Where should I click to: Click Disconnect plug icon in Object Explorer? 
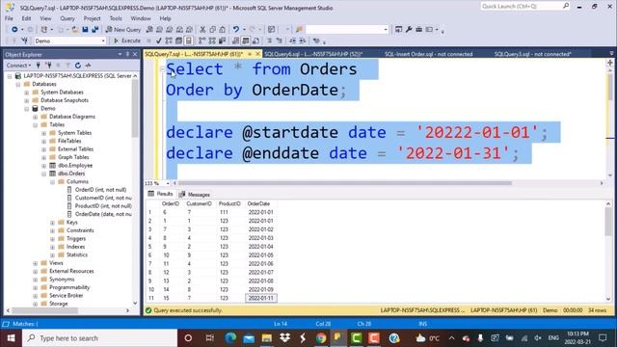point(48,66)
